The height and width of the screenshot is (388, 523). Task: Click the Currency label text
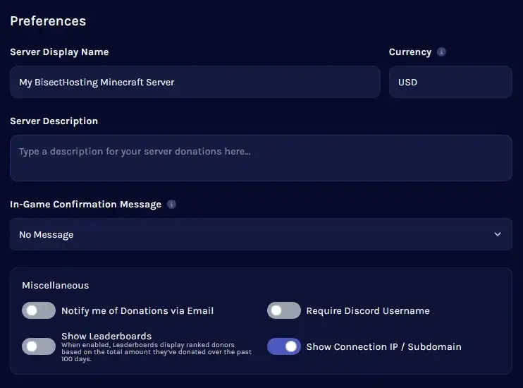point(410,52)
